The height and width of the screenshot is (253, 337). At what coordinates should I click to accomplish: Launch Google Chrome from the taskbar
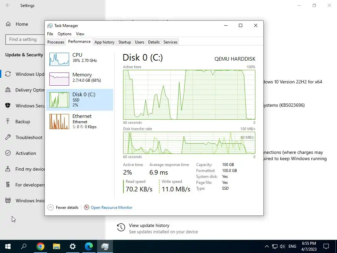point(40,246)
